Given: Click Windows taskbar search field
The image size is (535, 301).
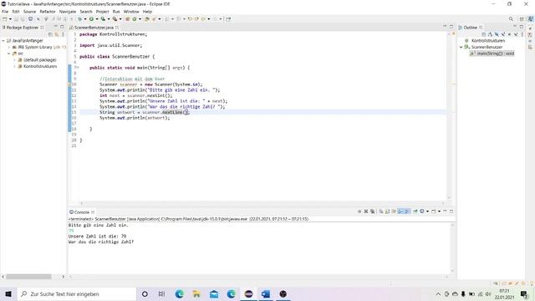Looking at the screenshot, I should tap(77, 293).
